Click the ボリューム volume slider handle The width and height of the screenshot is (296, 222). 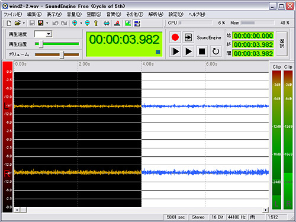click(62, 54)
